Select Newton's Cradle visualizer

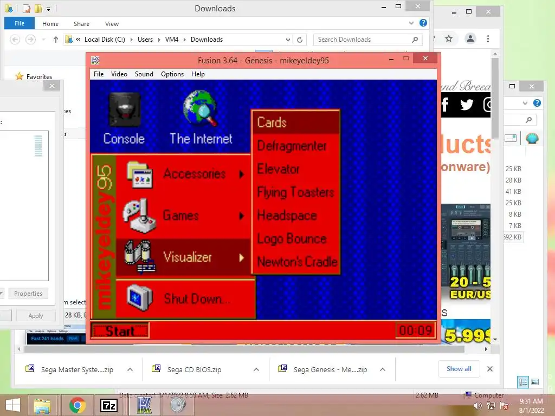click(x=296, y=262)
